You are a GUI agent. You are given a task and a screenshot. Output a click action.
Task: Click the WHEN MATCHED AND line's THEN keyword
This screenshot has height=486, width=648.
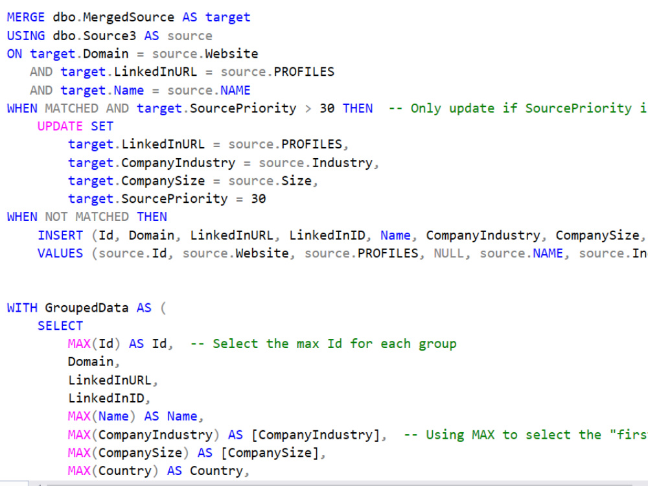point(358,108)
